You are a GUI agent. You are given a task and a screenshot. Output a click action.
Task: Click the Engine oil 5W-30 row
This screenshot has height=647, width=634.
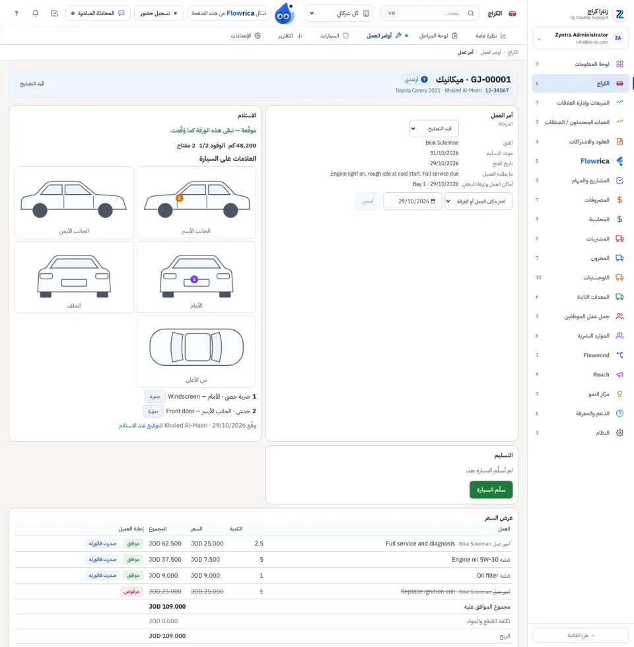pyautogui.click(x=262, y=560)
